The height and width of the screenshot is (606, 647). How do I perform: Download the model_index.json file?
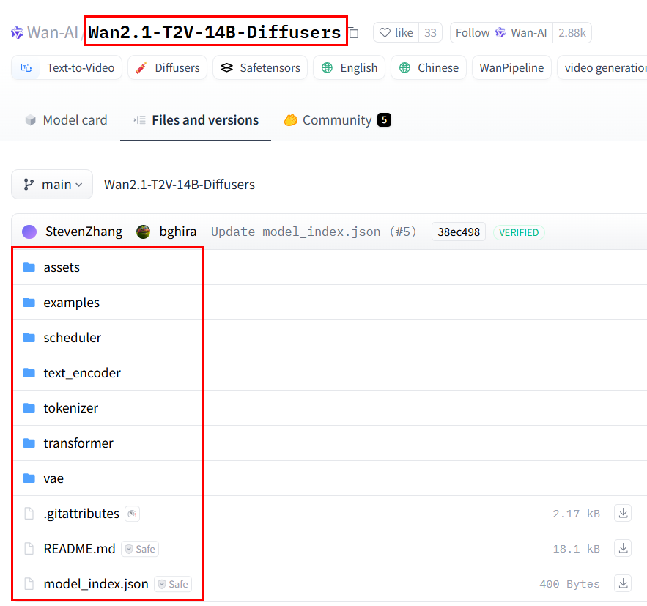point(623,584)
